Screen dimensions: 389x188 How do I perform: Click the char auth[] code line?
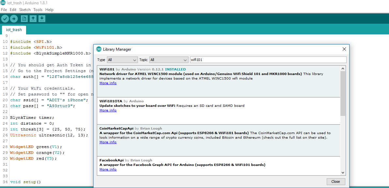[x=52, y=77]
